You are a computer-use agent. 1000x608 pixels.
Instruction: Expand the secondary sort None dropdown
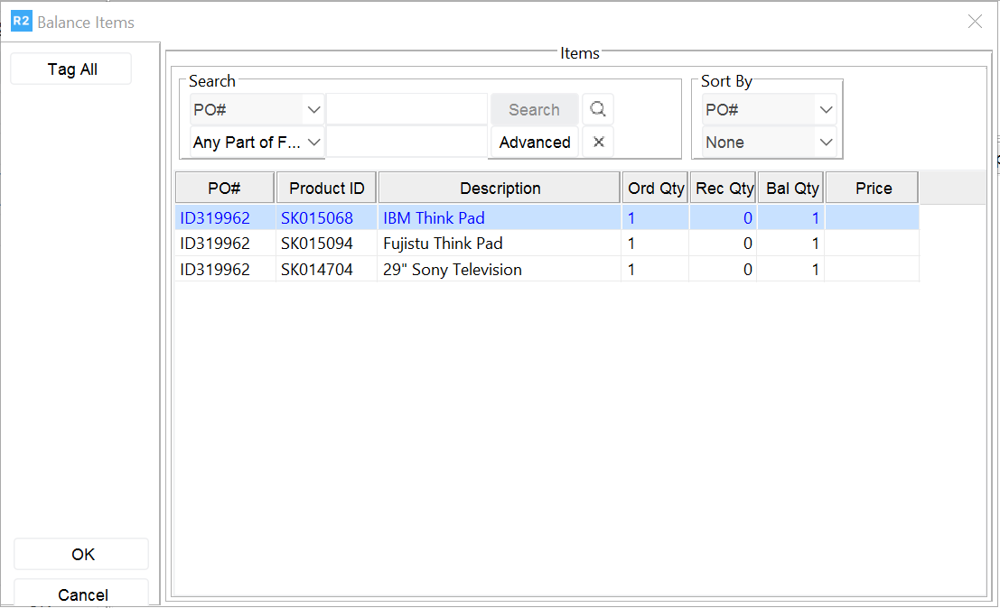(825, 142)
